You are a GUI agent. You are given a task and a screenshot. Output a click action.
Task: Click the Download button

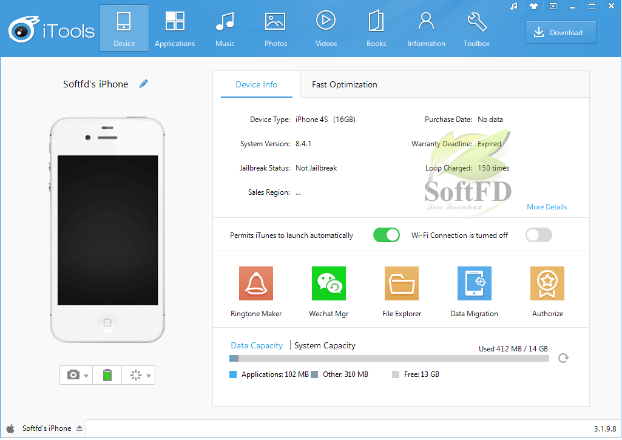(x=561, y=33)
